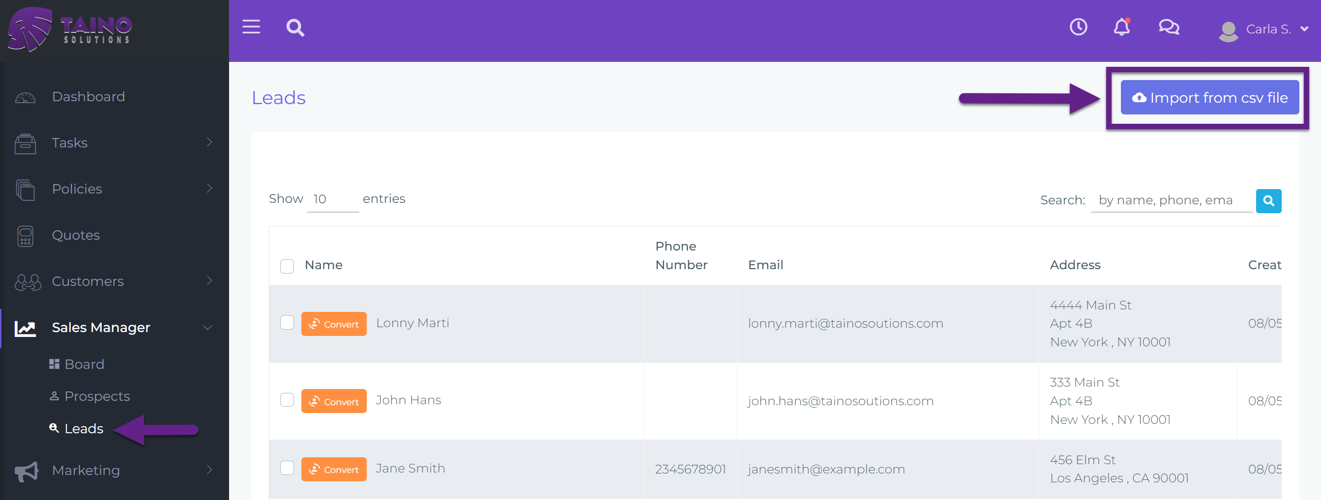Image resolution: width=1321 pixels, height=500 pixels.
Task: Click the Dashboard gauge icon
Action: (x=25, y=97)
